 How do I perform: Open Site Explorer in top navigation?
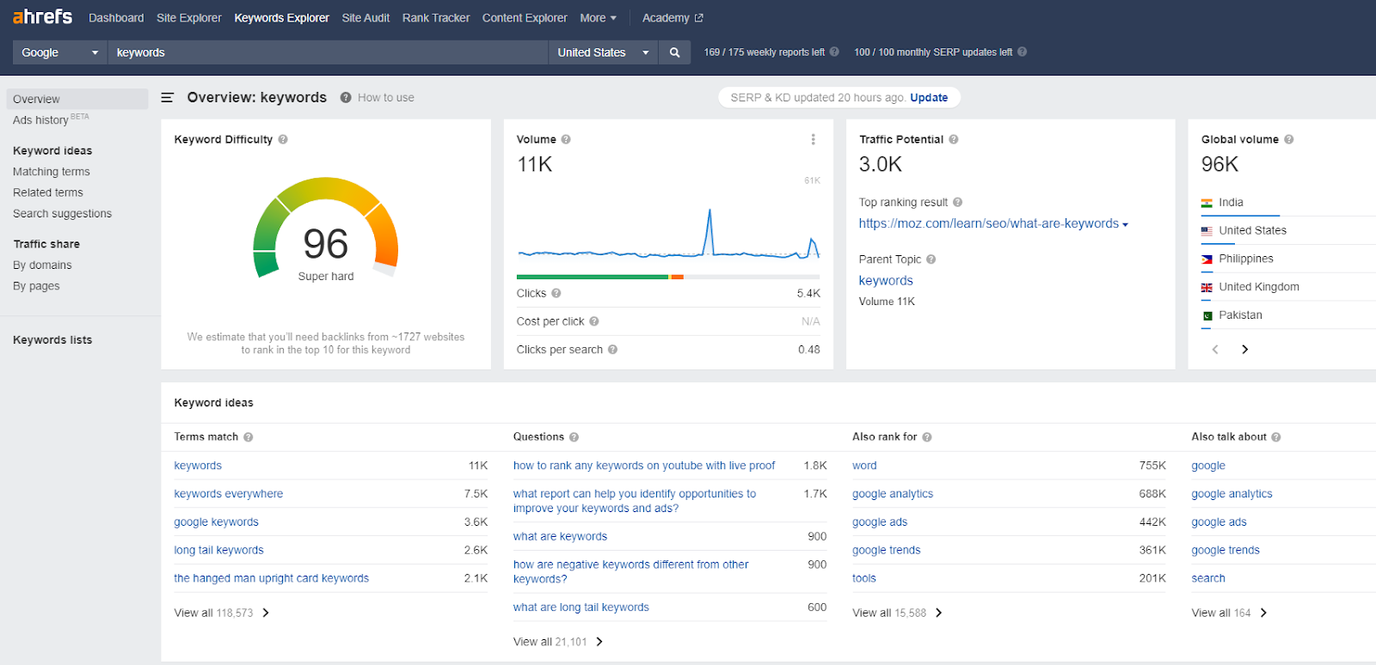click(x=189, y=18)
